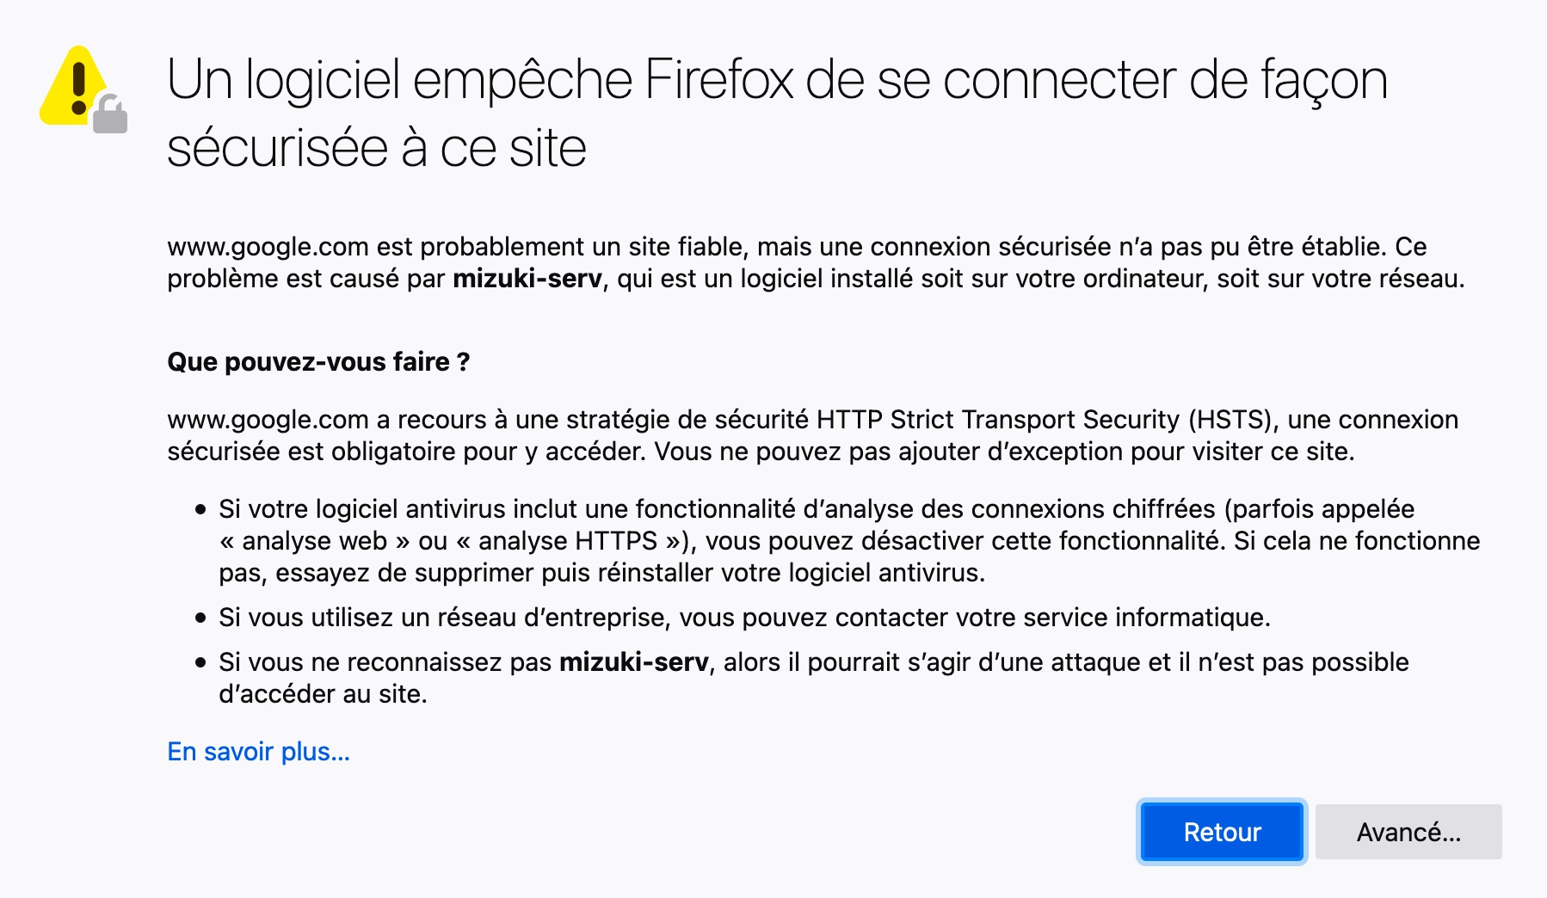Click the Que pouvez-vous faire ? heading

[x=318, y=362]
